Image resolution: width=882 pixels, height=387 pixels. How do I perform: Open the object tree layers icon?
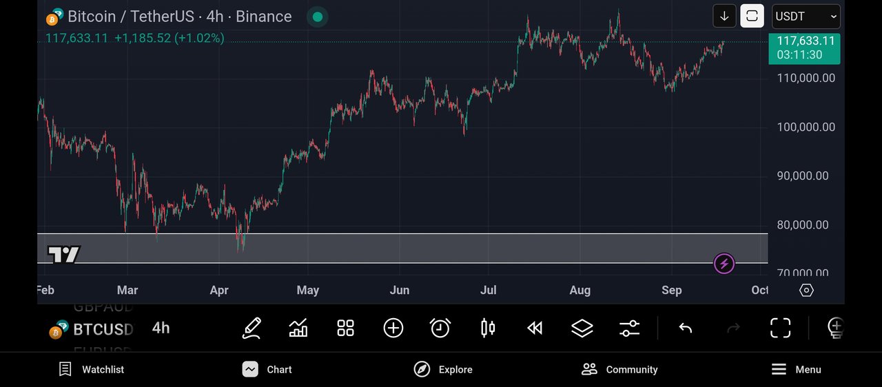(582, 328)
